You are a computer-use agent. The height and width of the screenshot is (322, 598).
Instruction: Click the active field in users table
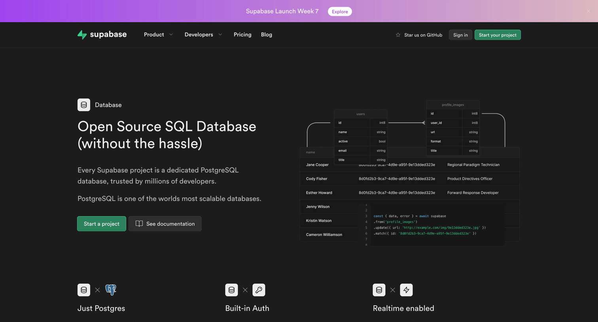tap(343, 141)
